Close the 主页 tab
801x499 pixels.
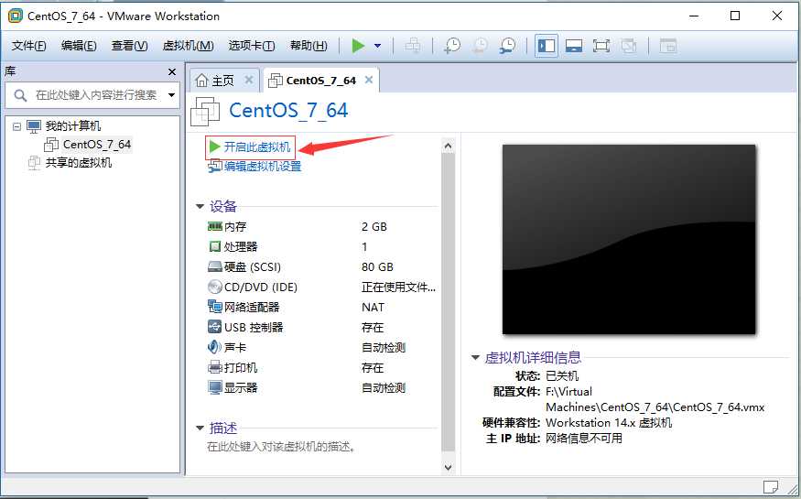click(x=249, y=81)
